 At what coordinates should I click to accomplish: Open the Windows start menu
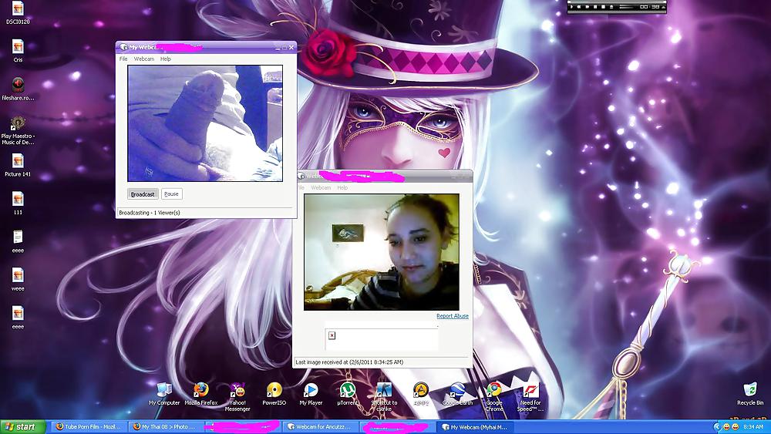(22, 426)
